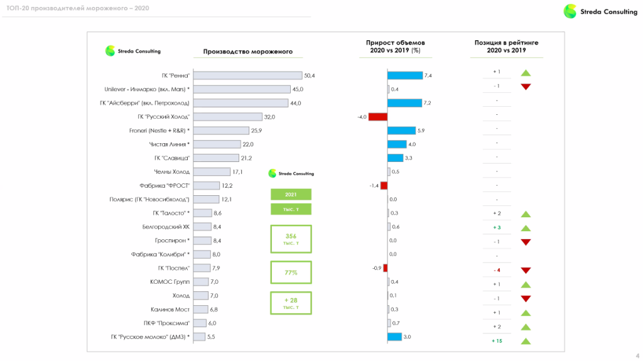
Task: Click the label ГК "Поспел"
Action: click(x=174, y=268)
